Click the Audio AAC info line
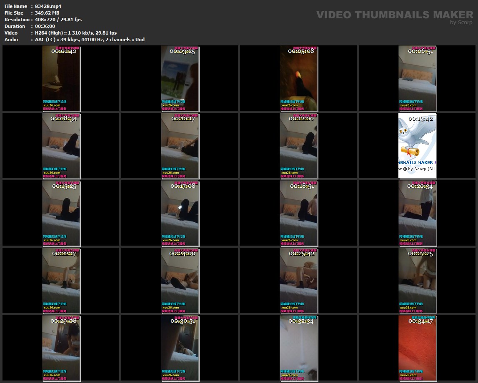This screenshot has height=383, width=478. (x=90, y=40)
